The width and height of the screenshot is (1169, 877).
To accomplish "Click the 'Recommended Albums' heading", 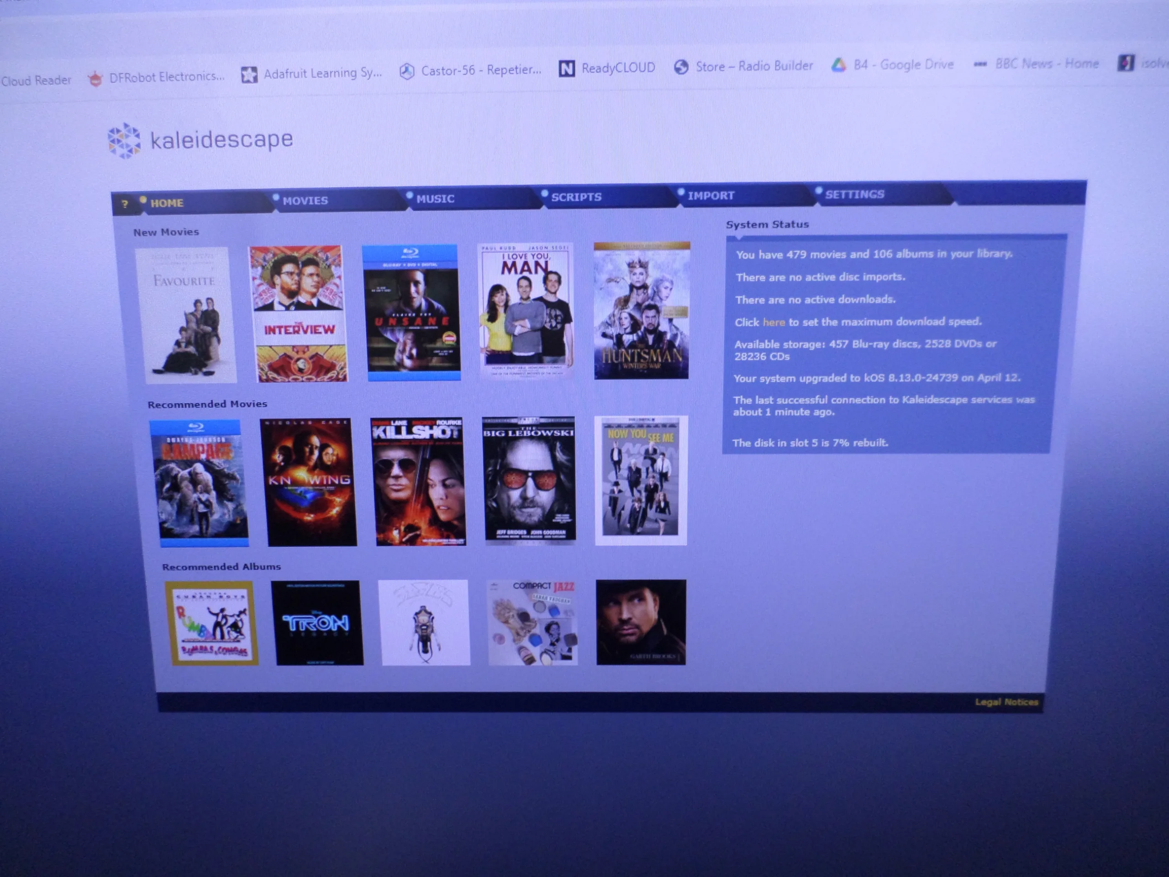I will (x=221, y=567).
